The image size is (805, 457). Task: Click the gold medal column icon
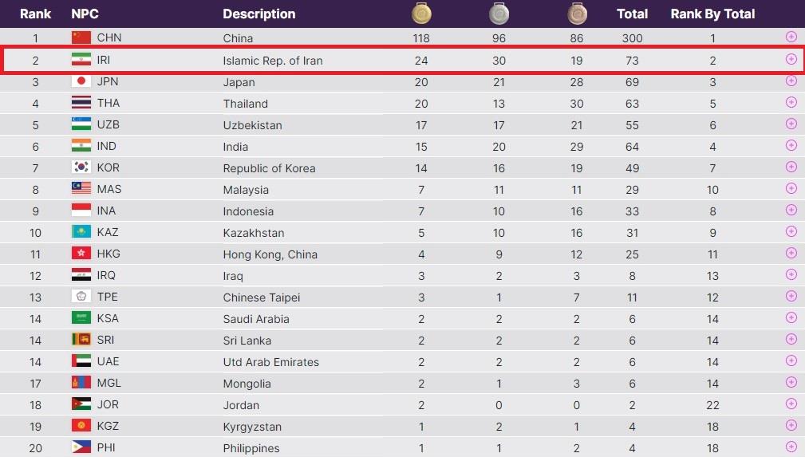coord(421,13)
